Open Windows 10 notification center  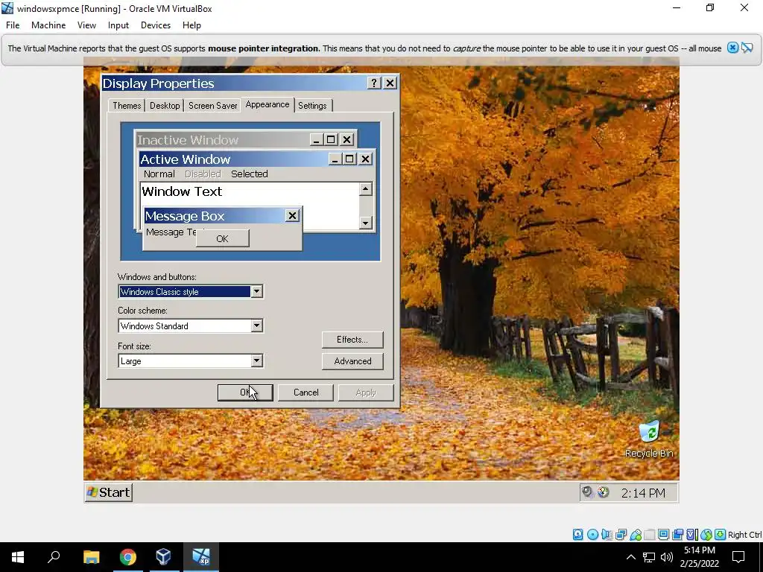(x=738, y=557)
